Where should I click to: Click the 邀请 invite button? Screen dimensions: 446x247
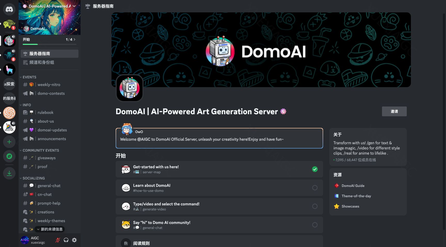coord(394,111)
